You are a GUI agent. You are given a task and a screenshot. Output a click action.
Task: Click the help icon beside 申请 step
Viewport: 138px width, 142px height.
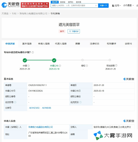(x=29, y=66)
